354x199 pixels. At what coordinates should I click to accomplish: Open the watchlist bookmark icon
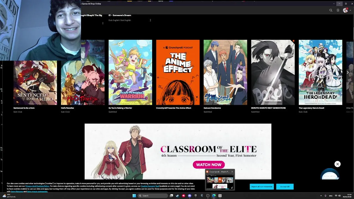(338, 10)
